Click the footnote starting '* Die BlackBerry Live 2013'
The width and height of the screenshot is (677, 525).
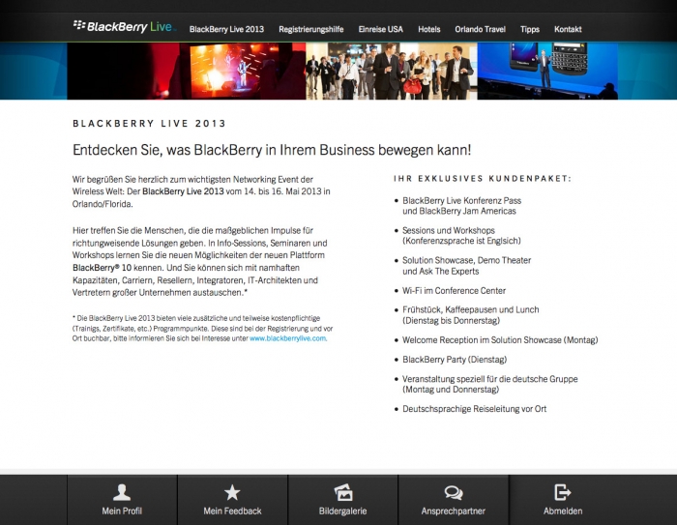click(x=202, y=329)
